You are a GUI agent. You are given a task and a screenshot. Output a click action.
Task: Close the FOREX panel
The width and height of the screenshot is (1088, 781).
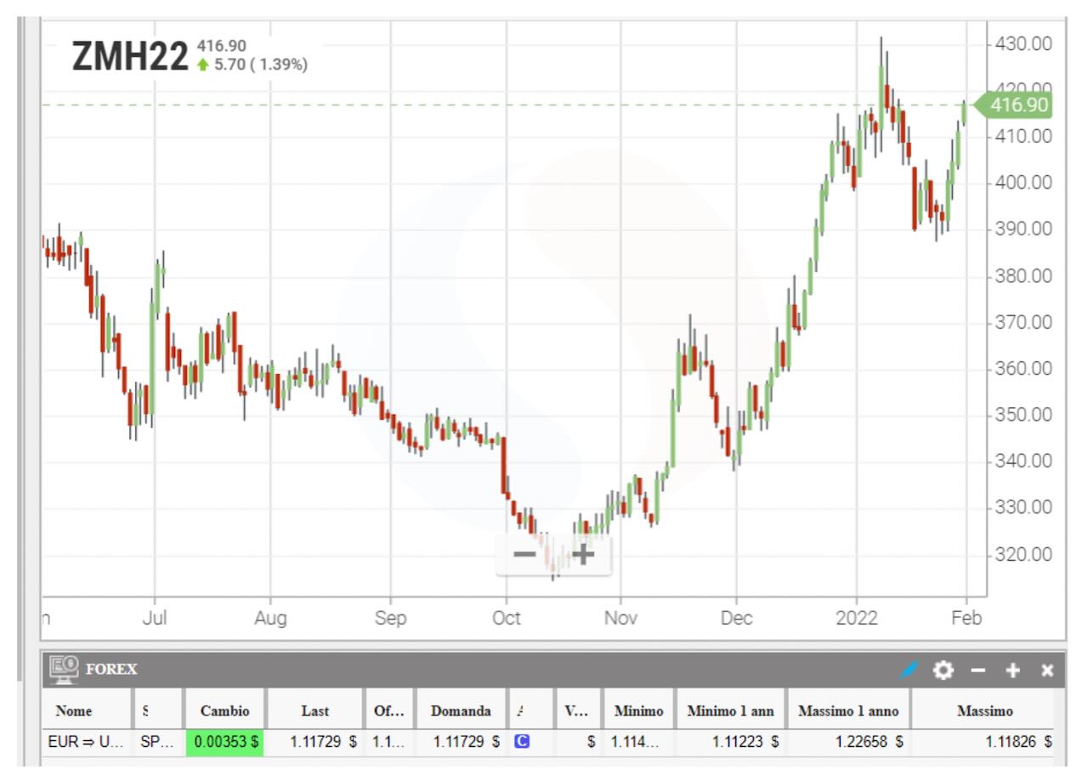click(x=1047, y=671)
